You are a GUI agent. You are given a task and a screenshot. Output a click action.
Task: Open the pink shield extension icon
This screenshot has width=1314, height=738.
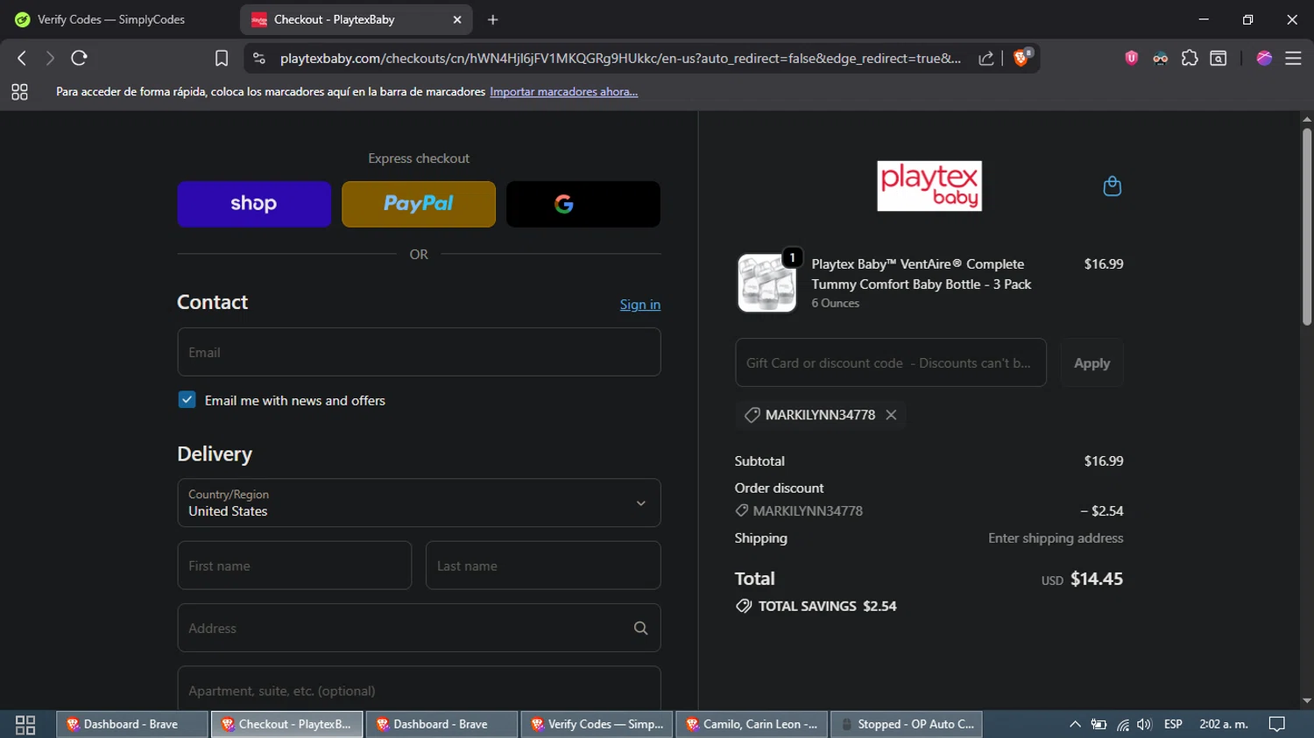point(1131,58)
